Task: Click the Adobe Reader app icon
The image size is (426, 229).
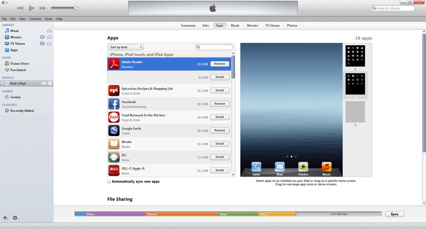Action: point(114,64)
